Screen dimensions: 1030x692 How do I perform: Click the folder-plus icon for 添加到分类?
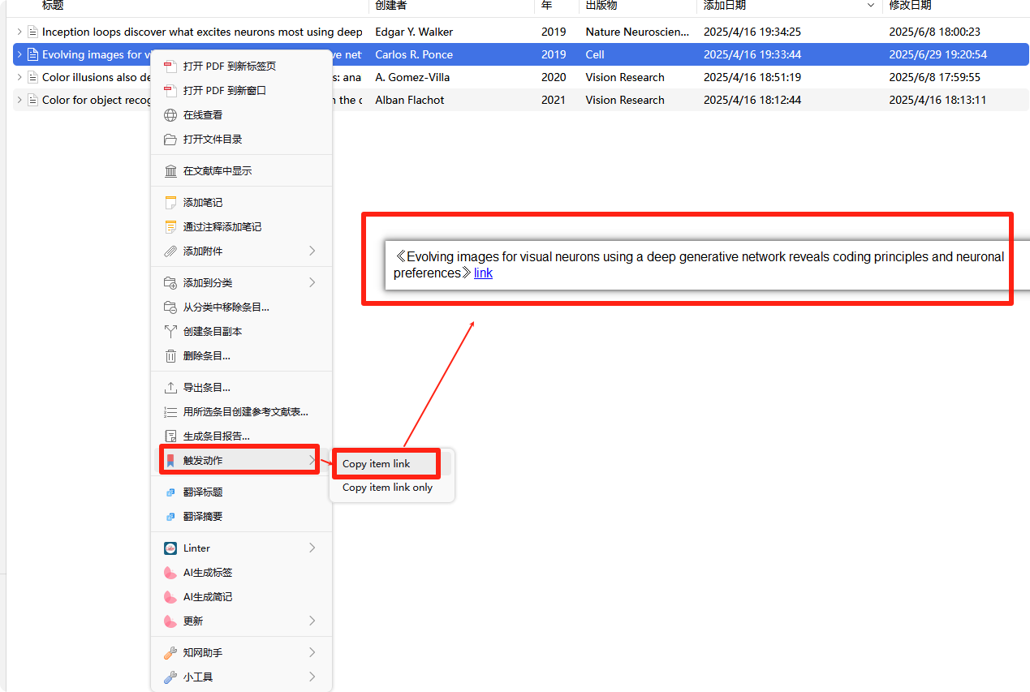(x=170, y=283)
